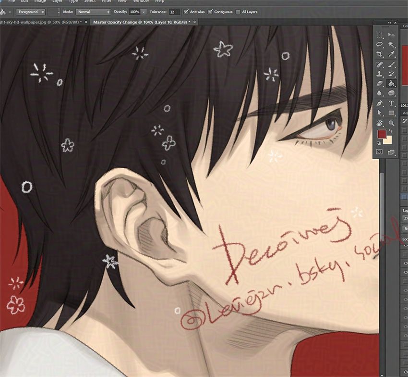This screenshot has height=377, width=408.
Task: Open the Image menu
Action: pos(40,1)
